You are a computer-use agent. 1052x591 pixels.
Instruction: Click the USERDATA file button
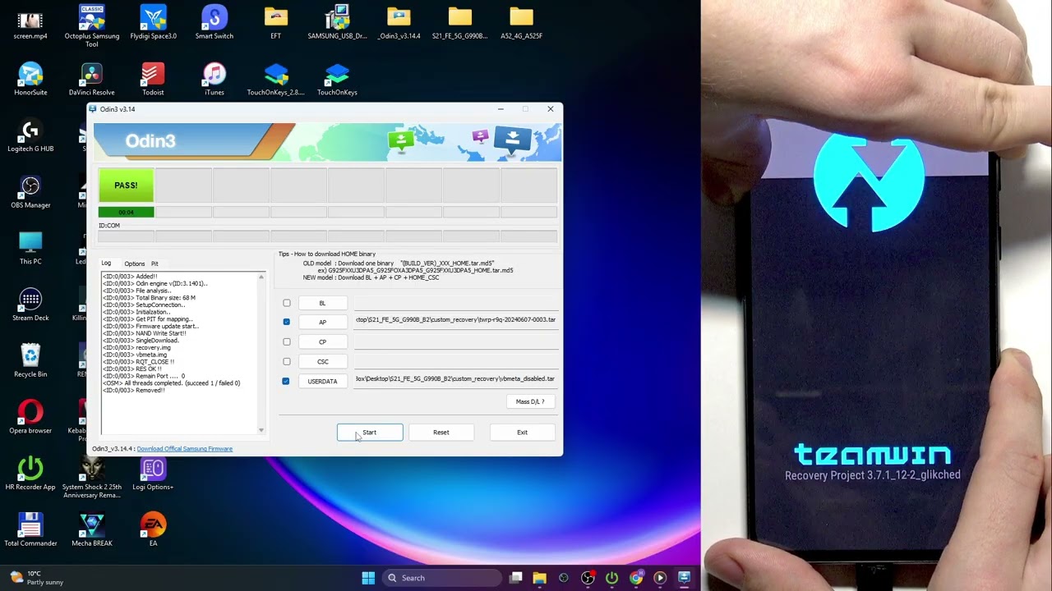[322, 381]
